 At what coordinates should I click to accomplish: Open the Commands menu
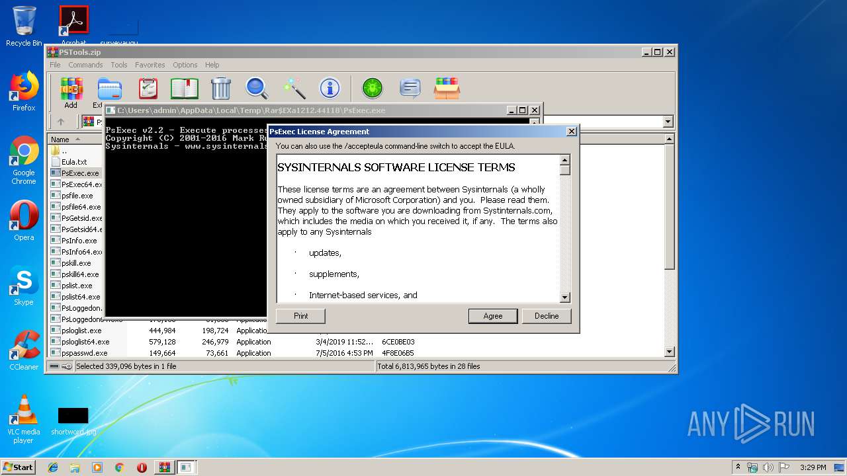pos(85,65)
